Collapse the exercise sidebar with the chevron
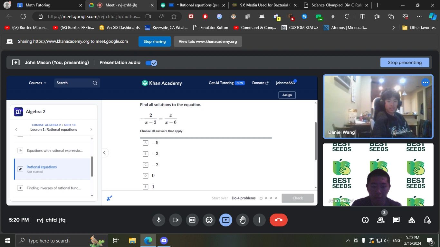The image size is (440, 247). pos(104,152)
